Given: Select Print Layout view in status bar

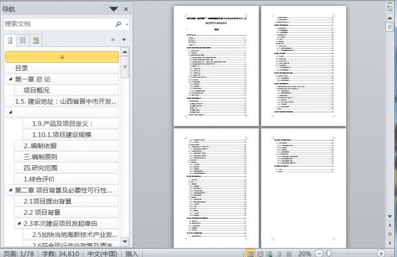Looking at the screenshot, I should click(250, 253).
